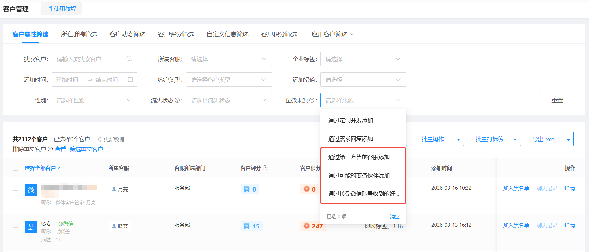This screenshot has width=589, height=252.
Task: Click the calendar icon in 添加时间 field
Action: [130, 80]
